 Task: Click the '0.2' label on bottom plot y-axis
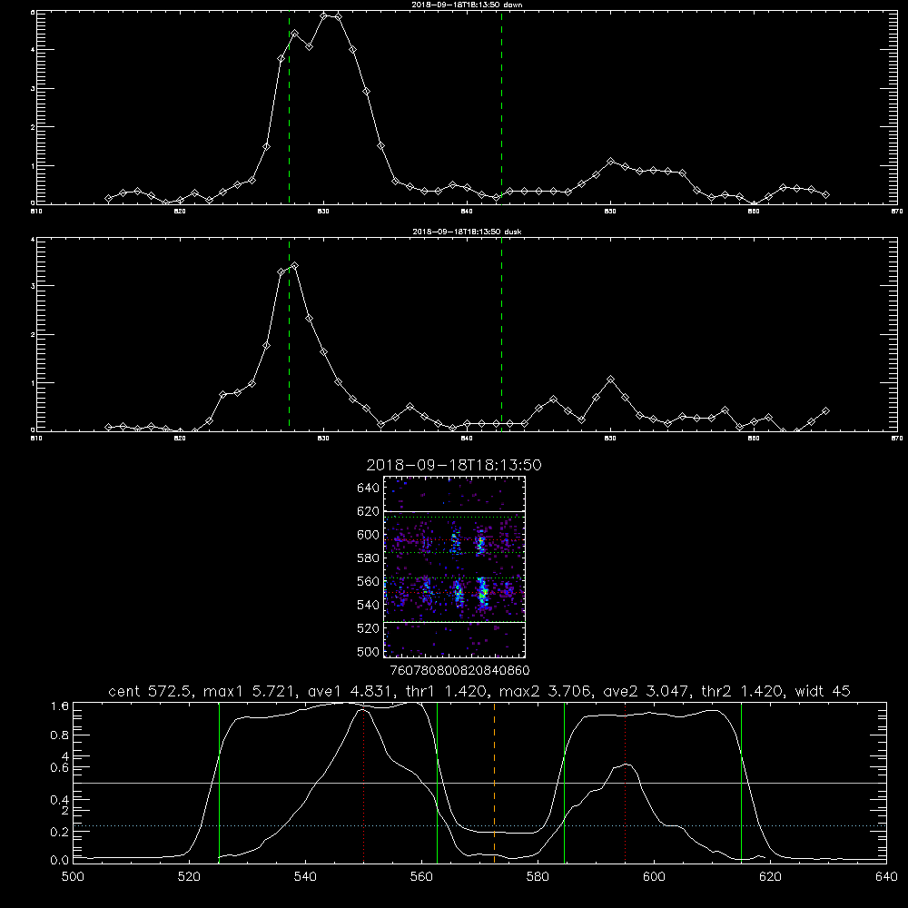point(60,832)
